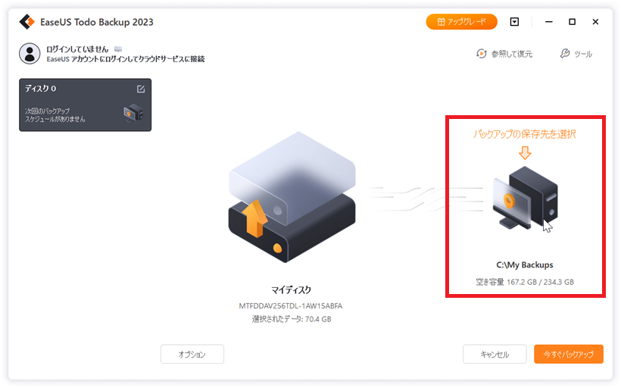The width and height of the screenshot is (621, 388).
Task: Select the マイディスク source disk image
Action: tap(292, 197)
